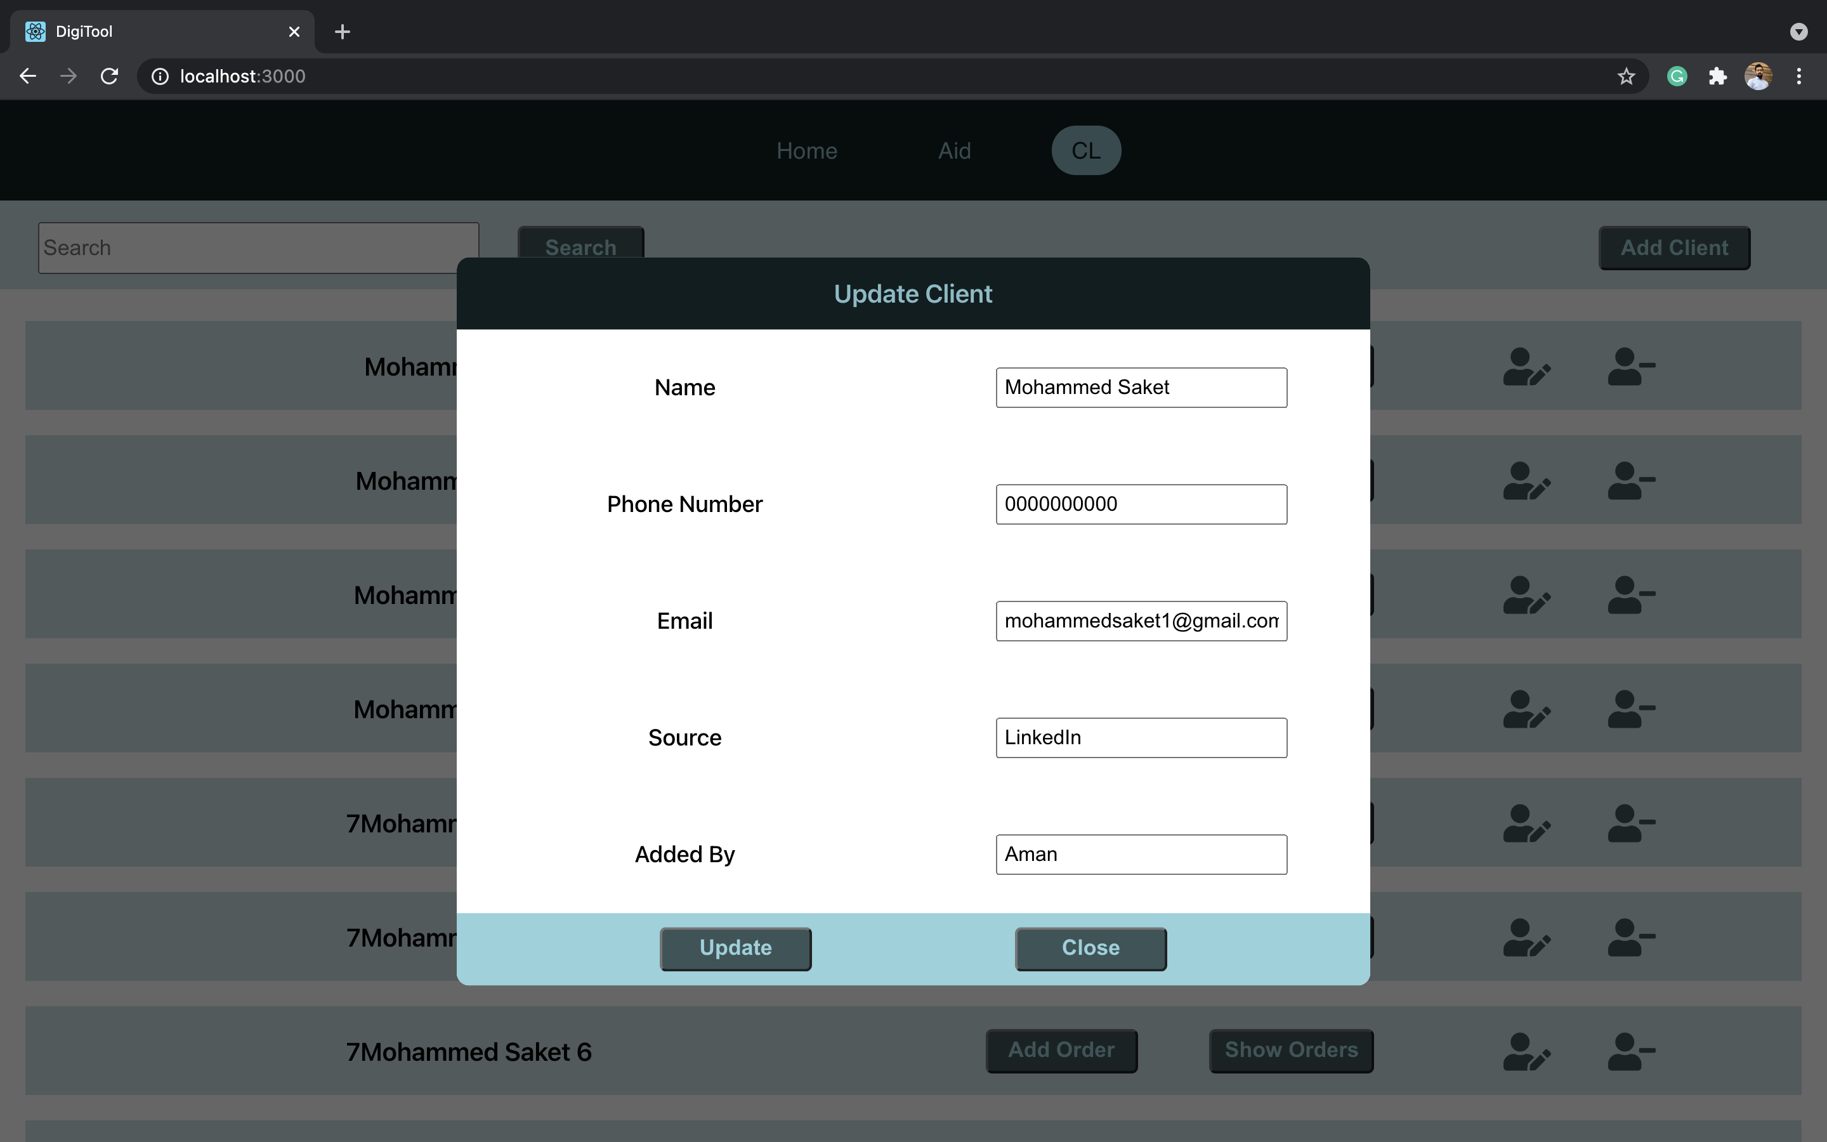Open the Chrome profile picture menu
The height and width of the screenshot is (1142, 1827).
click(x=1758, y=75)
